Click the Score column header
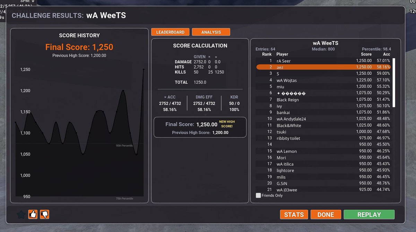Viewport: 416px width, 232px height. pyautogui.click(x=366, y=54)
